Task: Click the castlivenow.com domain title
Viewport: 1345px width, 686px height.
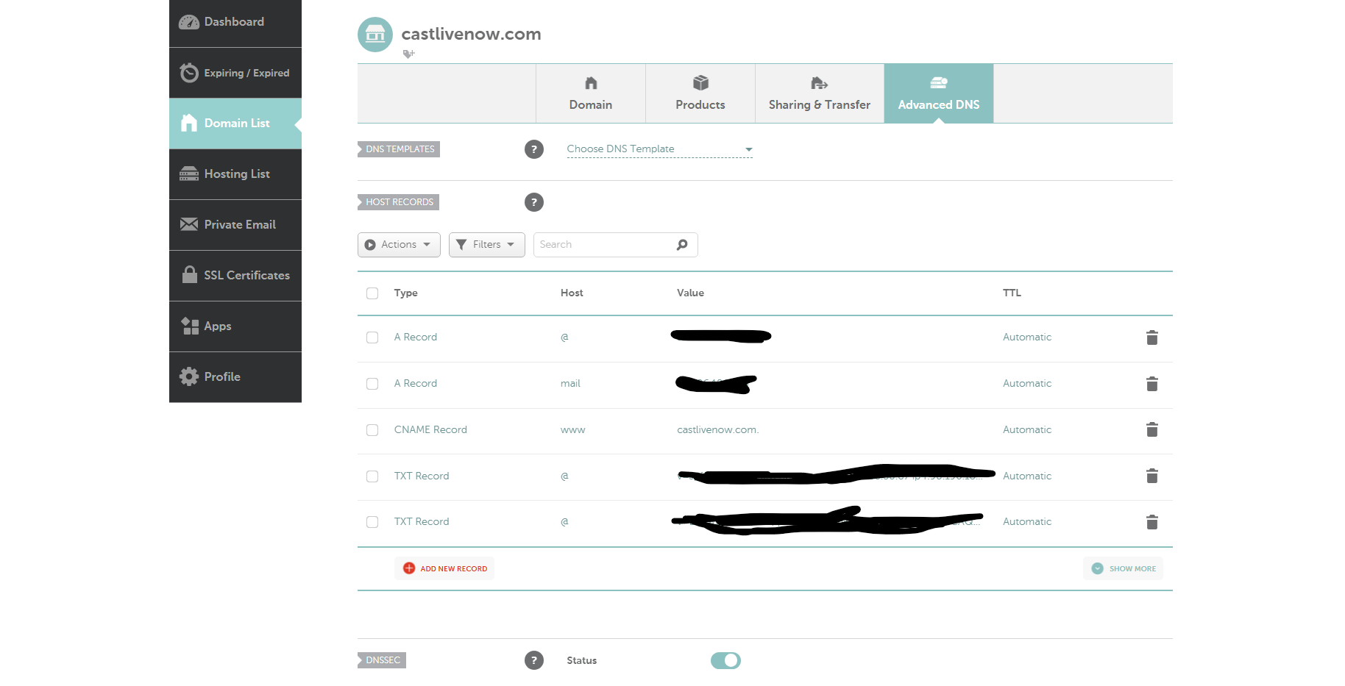Action: click(471, 34)
